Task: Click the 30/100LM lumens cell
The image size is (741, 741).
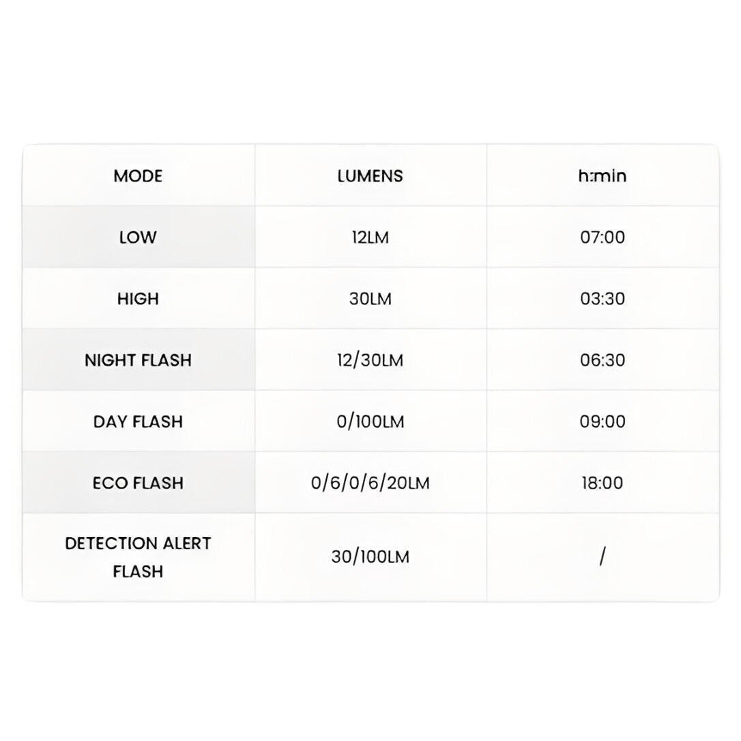Action: pos(370,557)
